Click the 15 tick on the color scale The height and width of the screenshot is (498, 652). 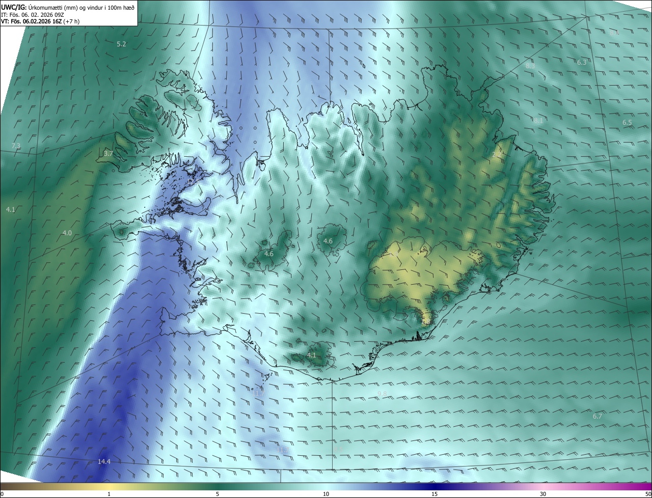(x=434, y=494)
